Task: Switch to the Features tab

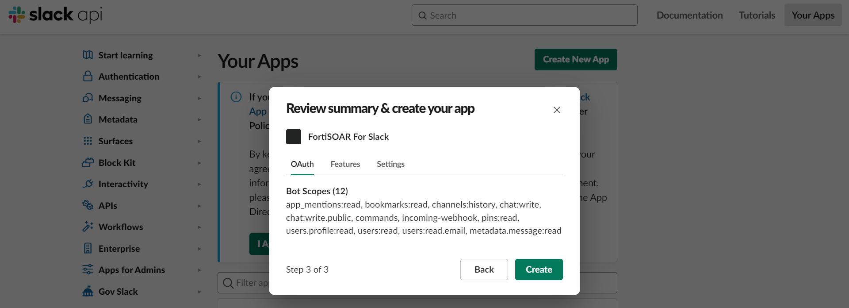Action: [345, 164]
